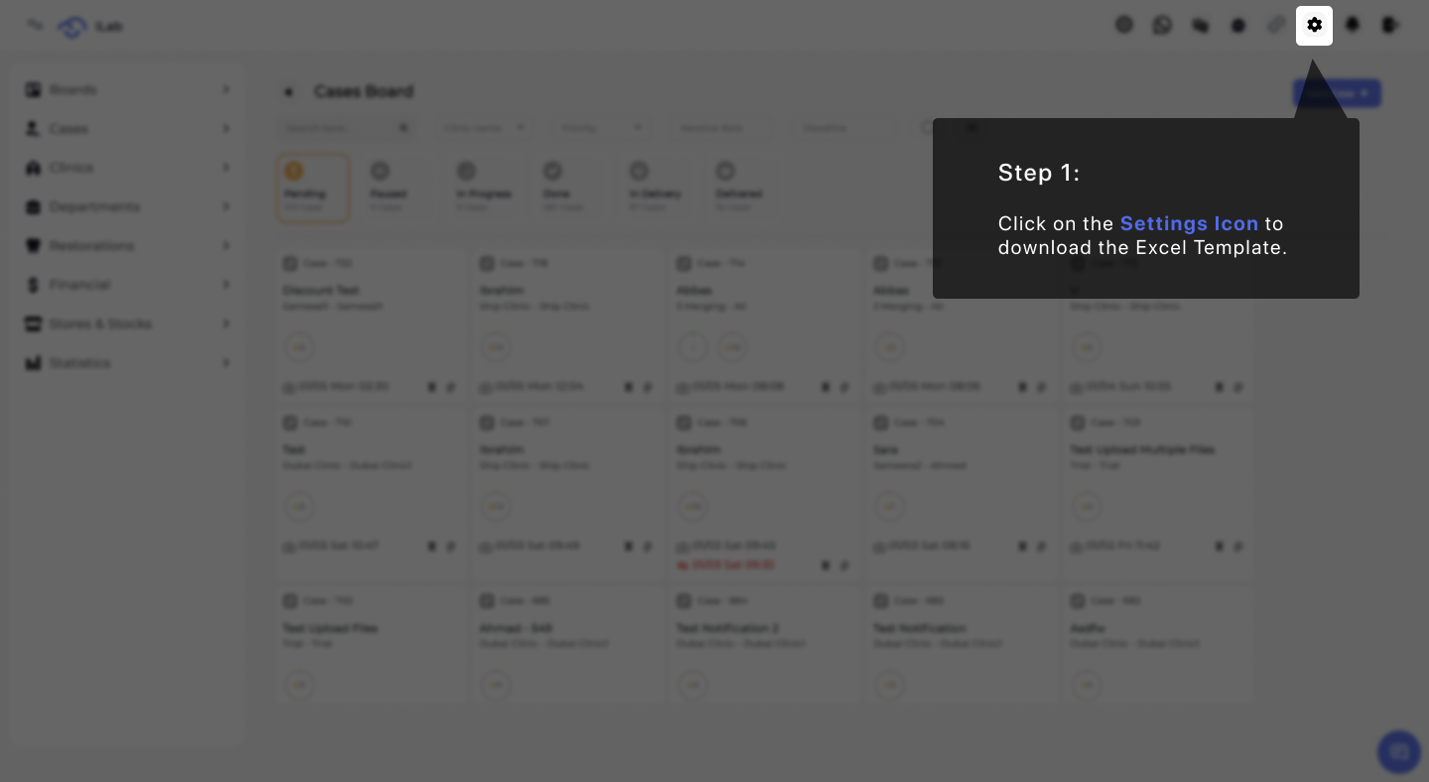Expand the Boards sidebar chevron
Screen dimensions: 1429x782
point(226,89)
